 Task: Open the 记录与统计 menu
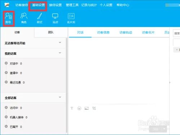pyautogui.click(x=89, y=5)
